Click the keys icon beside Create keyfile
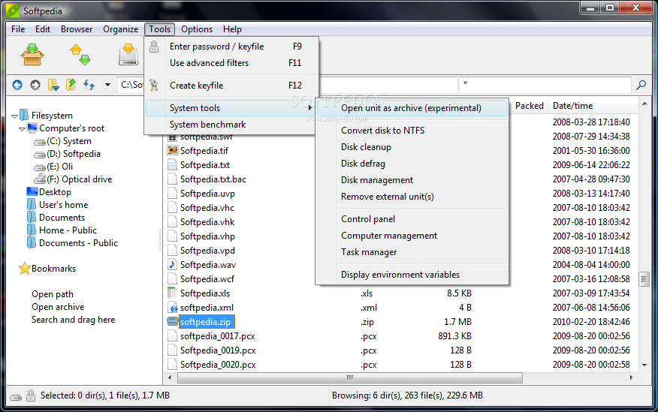Viewport: 658px width, 412px height. [x=154, y=86]
